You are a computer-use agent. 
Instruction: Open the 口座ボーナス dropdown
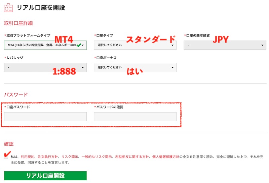[x=135, y=67]
